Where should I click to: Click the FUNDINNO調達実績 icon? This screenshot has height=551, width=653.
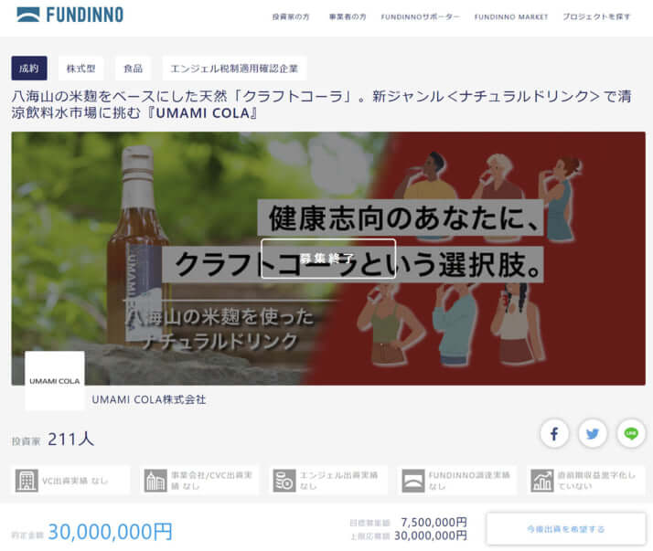click(413, 481)
